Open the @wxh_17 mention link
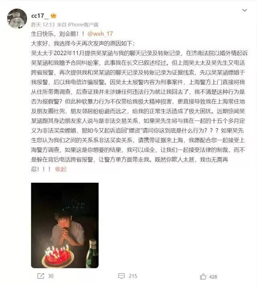This screenshot has width=257, height=284. [x=100, y=34]
